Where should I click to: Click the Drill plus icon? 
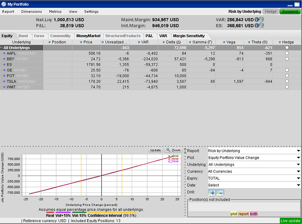click(x=213, y=192)
